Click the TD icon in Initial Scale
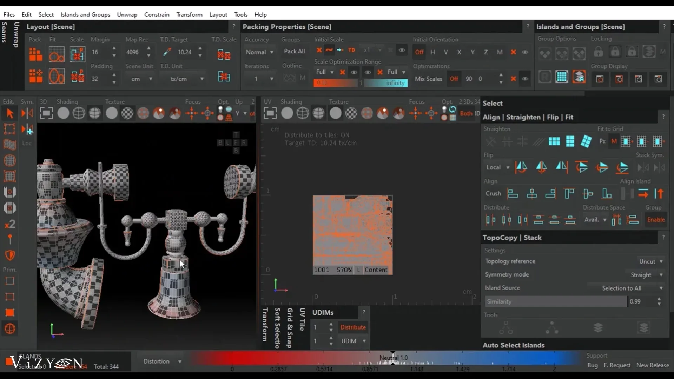 (x=352, y=50)
